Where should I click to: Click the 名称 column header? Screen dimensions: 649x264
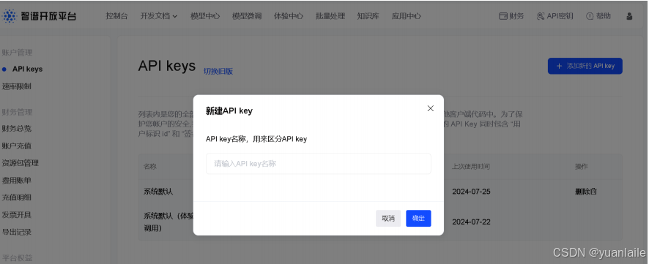[150, 167]
